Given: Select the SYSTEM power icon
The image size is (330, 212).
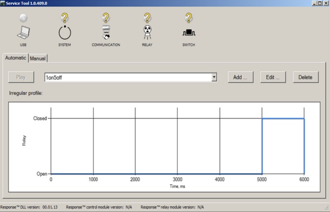Looking at the screenshot, I should pyautogui.click(x=65, y=33).
